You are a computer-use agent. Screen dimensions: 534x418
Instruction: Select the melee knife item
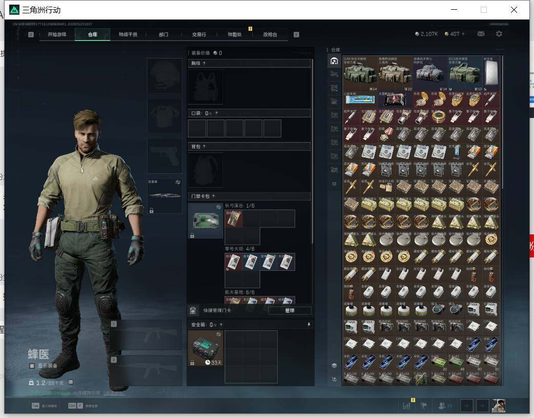[x=165, y=196]
